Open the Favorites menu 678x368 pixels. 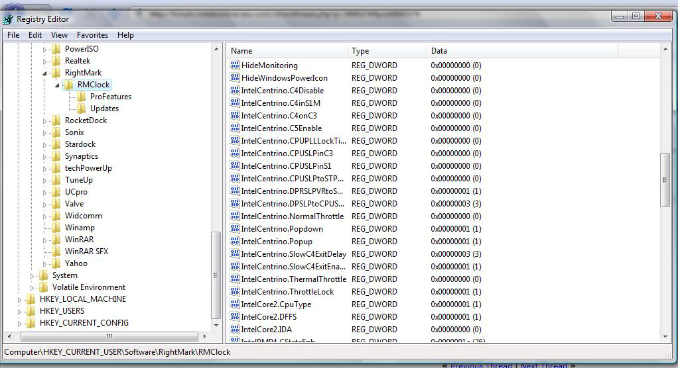(92, 35)
